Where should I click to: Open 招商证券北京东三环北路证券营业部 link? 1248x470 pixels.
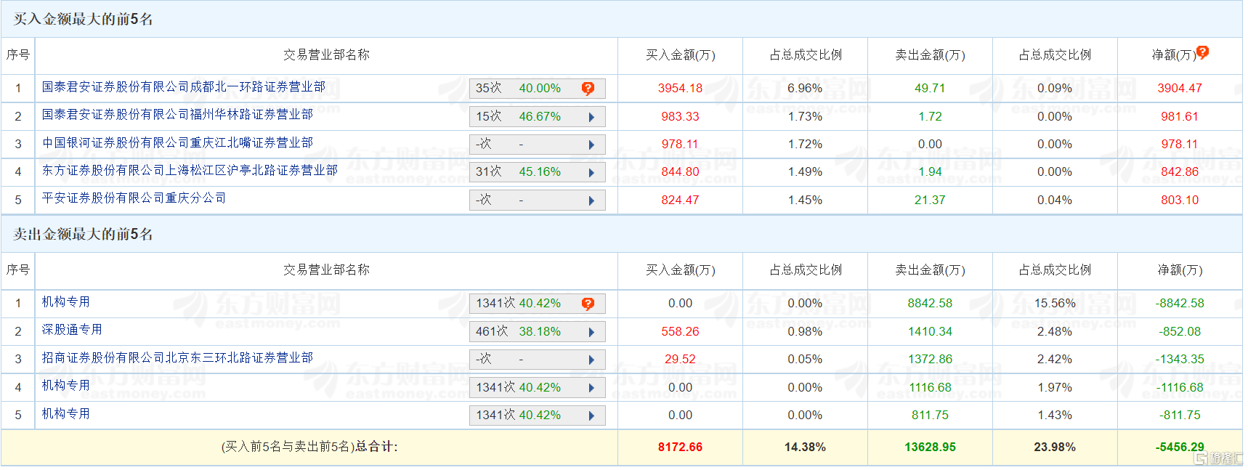tap(177, 357)
